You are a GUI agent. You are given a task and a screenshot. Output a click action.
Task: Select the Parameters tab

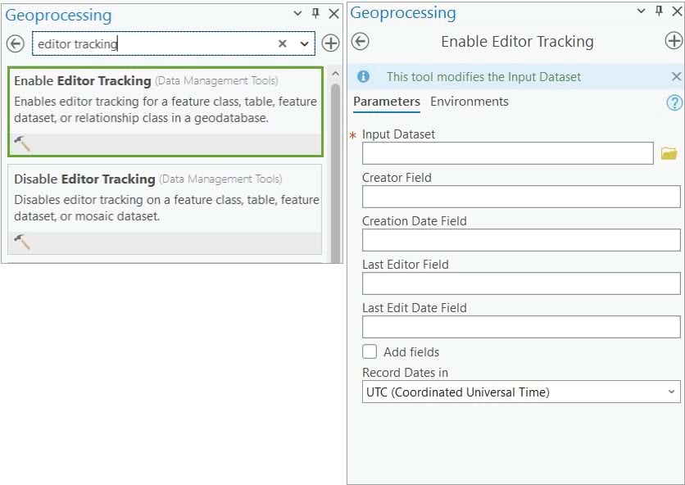[x=386, y=102]
